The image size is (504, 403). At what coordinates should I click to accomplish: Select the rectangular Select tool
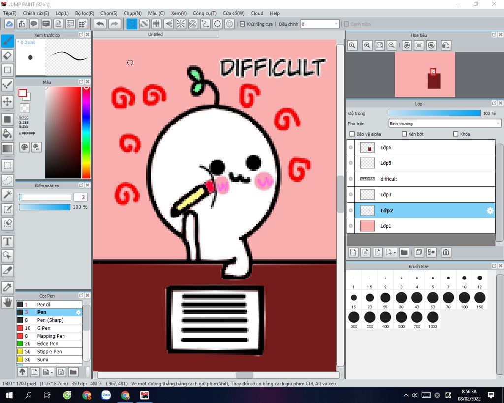coord(8,165)
